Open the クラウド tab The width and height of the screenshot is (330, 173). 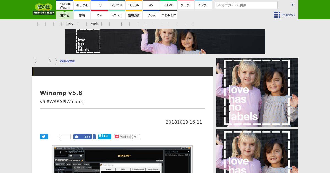pos(203,5)
